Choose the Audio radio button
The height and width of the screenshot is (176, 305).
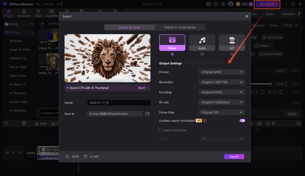pos(202,54)
